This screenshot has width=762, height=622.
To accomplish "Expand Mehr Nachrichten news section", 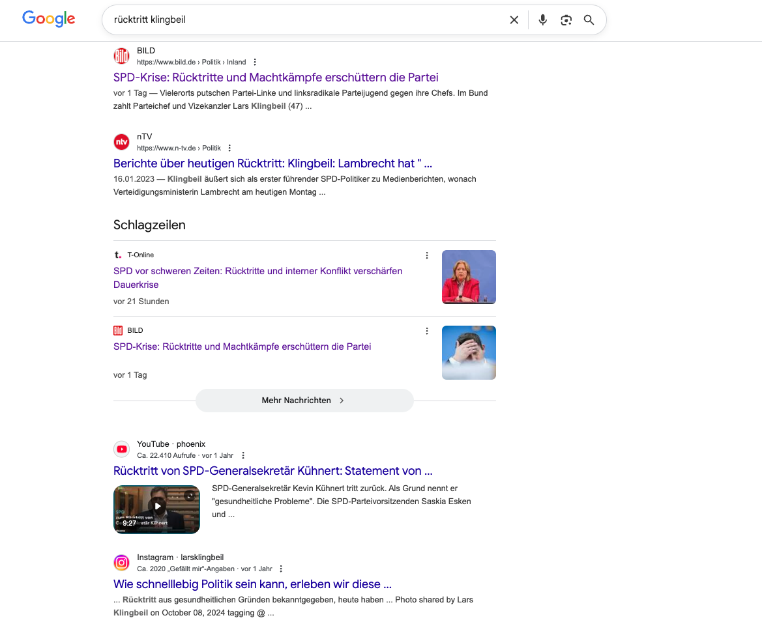I will 304,401.
